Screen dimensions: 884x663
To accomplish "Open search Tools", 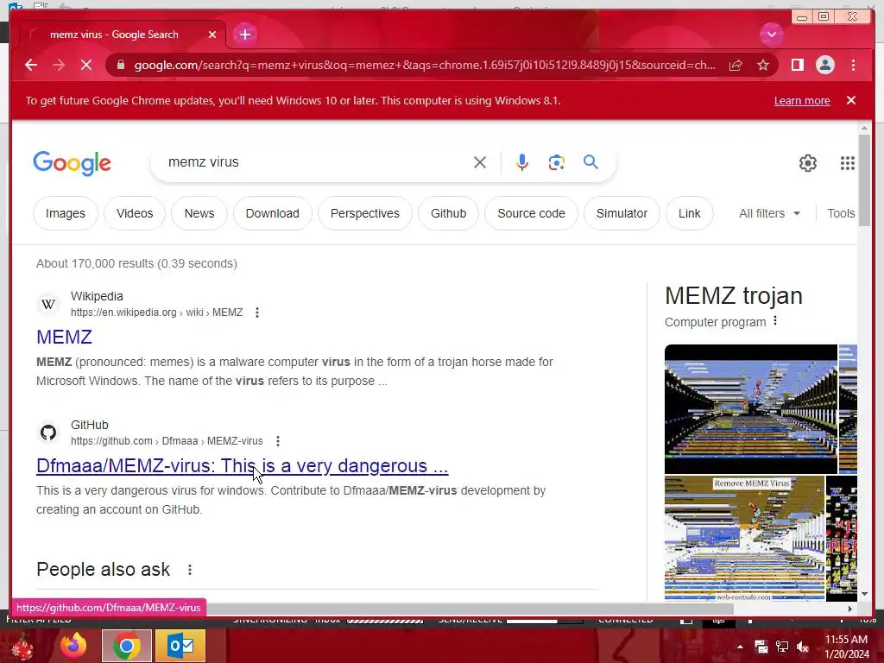I will [841, 213].
